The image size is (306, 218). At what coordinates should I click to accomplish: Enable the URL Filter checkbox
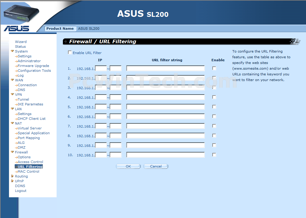pyautogui.click(x=70, y=53)
